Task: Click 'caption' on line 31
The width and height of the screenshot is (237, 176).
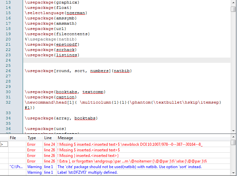Action: point(65,97)
